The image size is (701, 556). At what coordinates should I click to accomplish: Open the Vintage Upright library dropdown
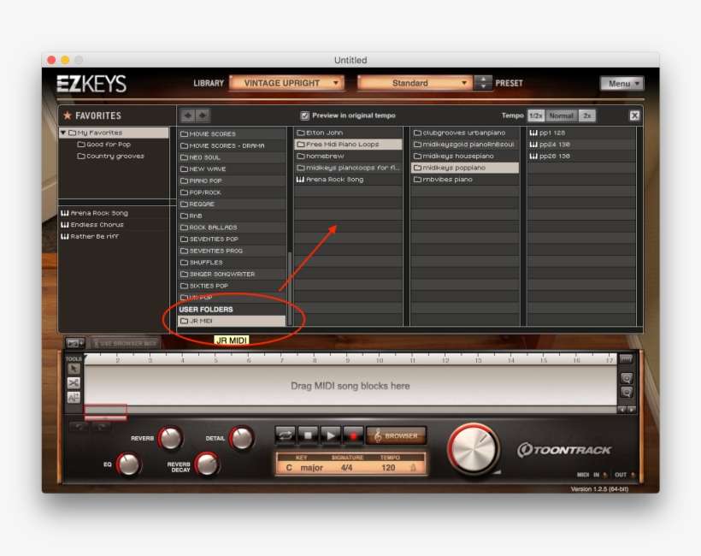coord(286,83)
